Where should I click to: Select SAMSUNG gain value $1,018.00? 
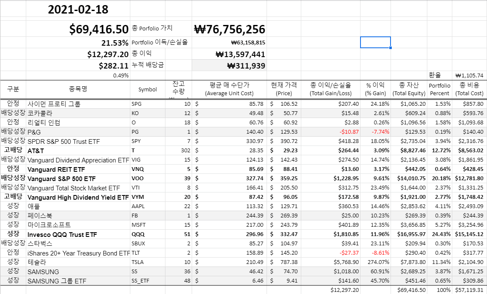click(x=330, y=271)
